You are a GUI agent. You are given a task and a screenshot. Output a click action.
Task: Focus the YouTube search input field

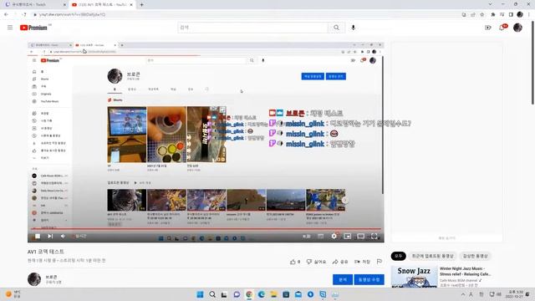252,28
